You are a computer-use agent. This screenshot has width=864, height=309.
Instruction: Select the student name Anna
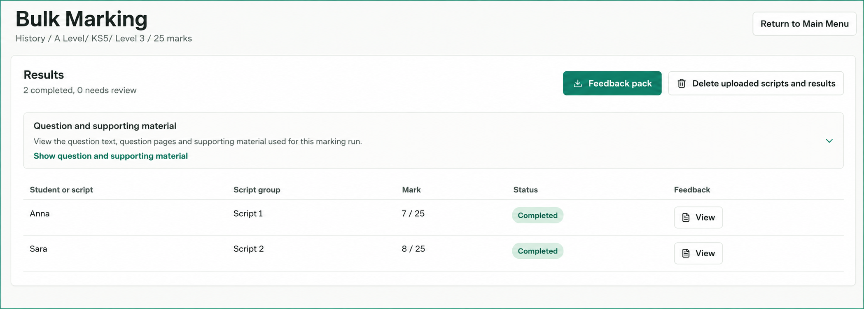pos(40,213)
